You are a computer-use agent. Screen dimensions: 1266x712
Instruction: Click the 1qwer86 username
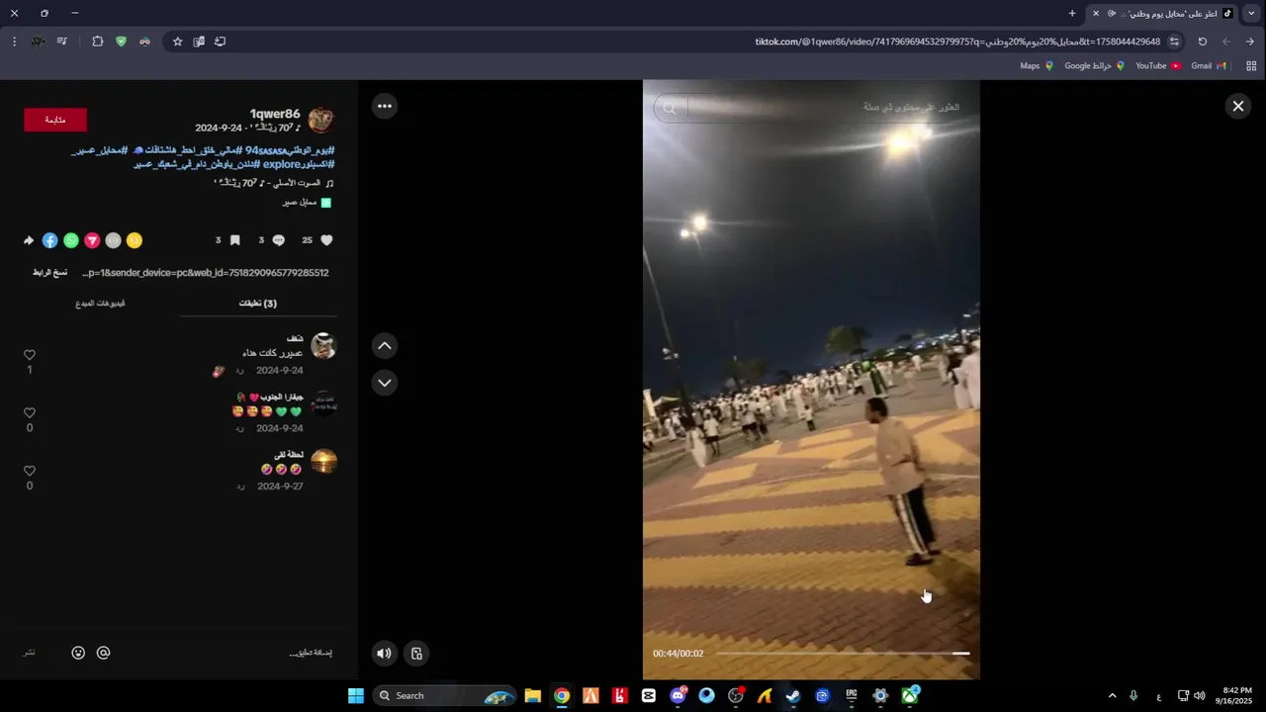[275, 114]
